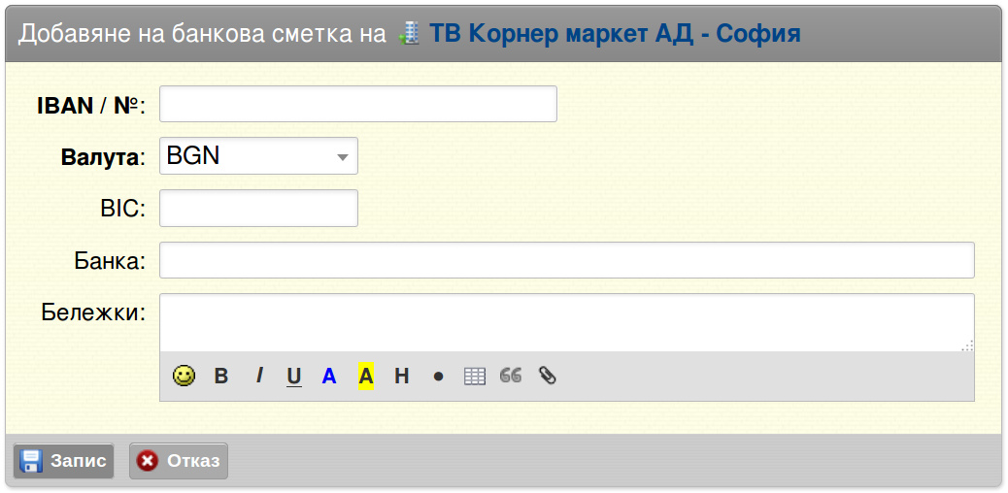Image resolution: width=1008 pixels, height=493 pixels.
Task: Attach a file with the paperclip icon
Action: click(547, 376)
